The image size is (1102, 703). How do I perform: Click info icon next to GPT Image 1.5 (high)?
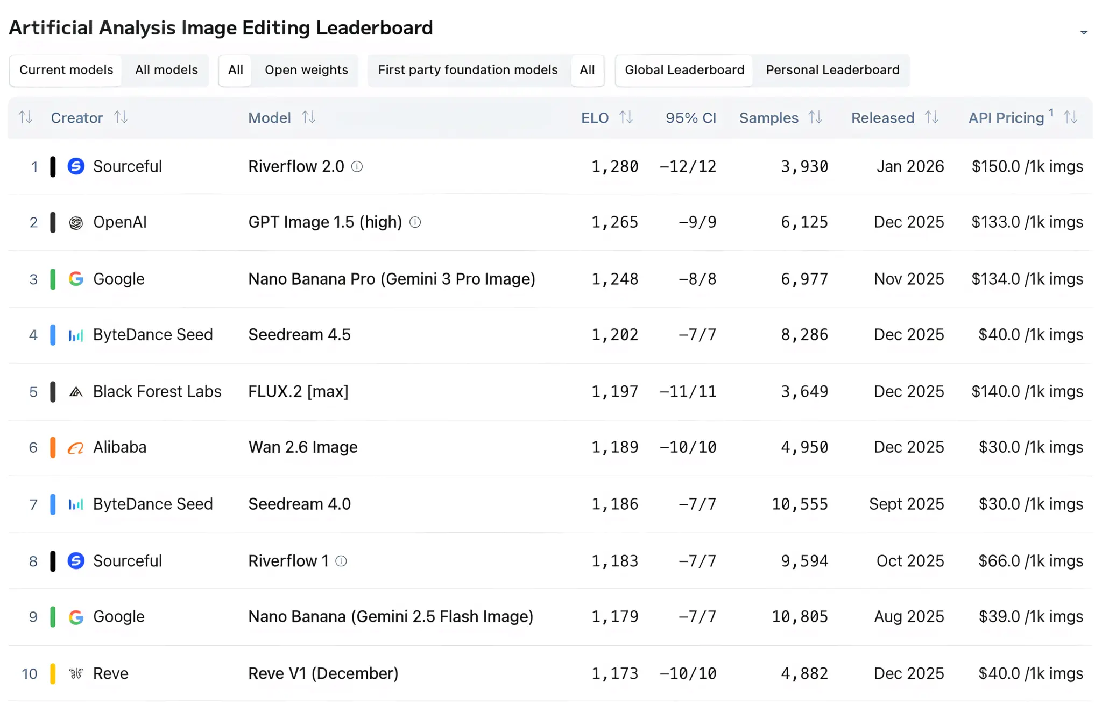[x=415, y=222]
